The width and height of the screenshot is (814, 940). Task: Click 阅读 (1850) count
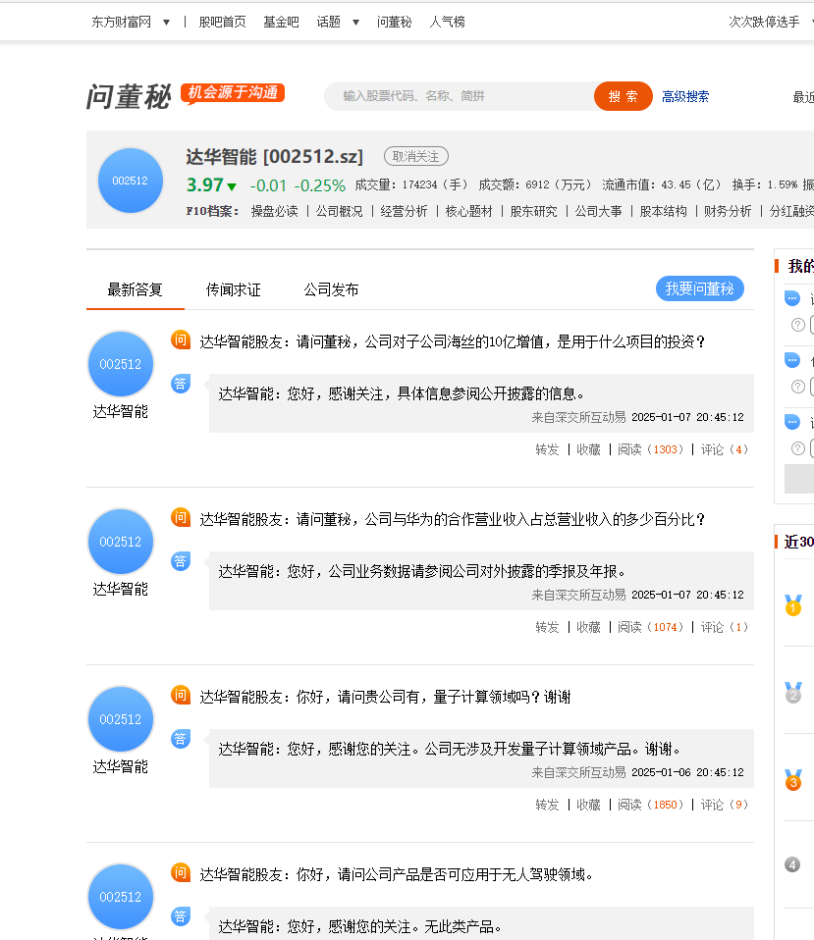650,805
